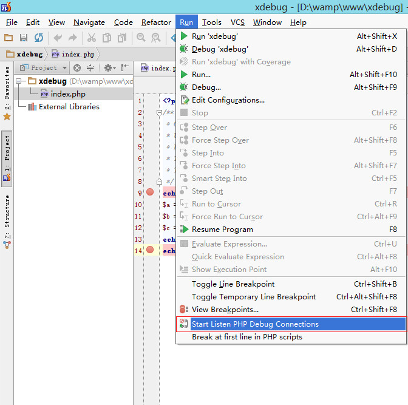Viewport: 408px width, 405px height.
Task: Click the xdebug breadcrumb in navigation bar
Action: [x=25, y=54]
